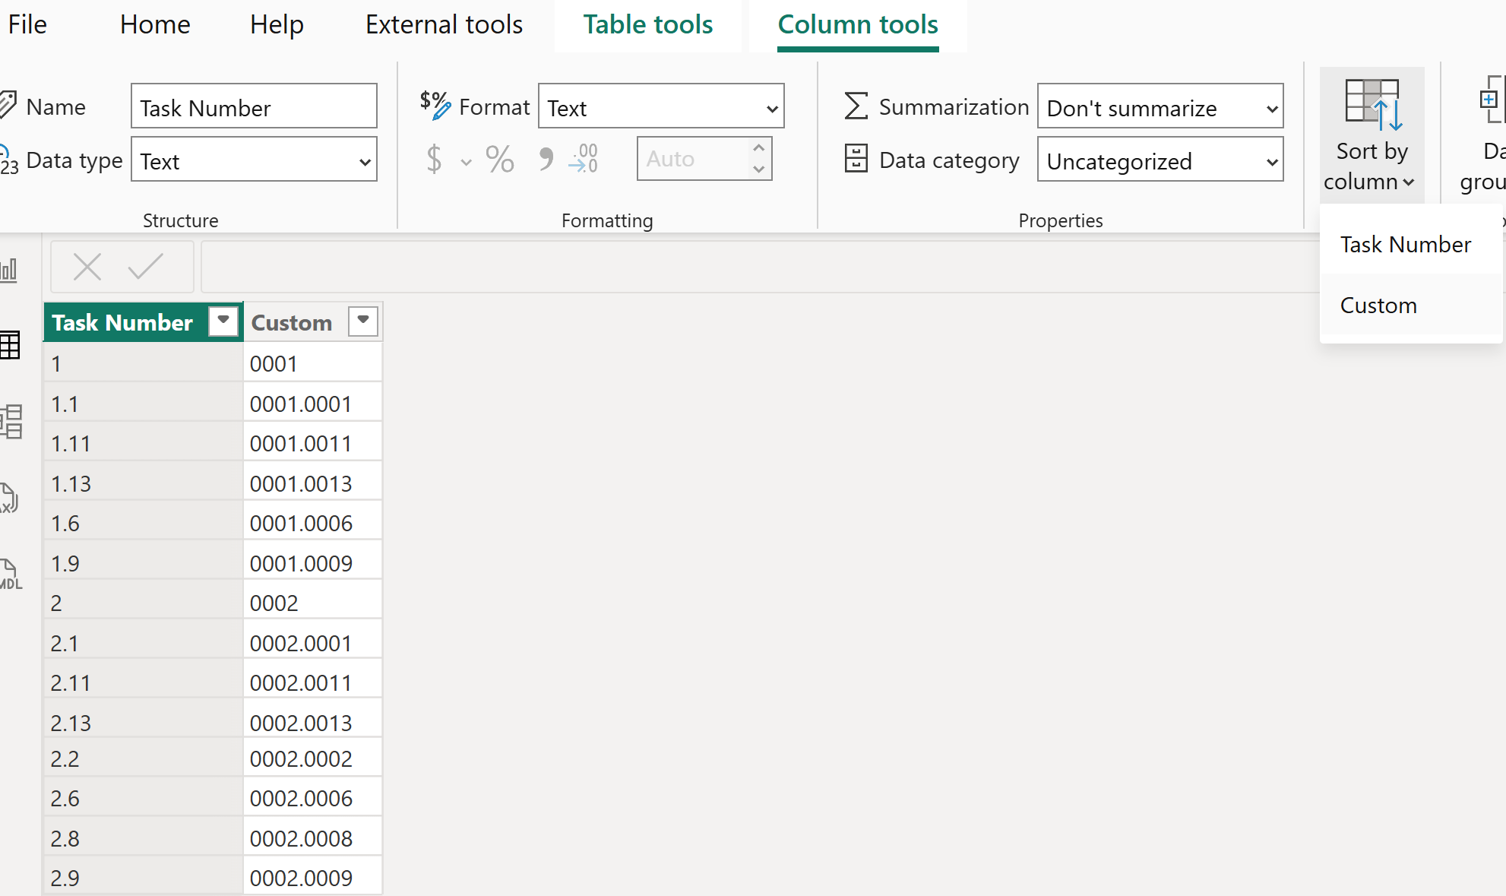Open Task Number column filter dropdown
Image resolution: width=1506 pixels, height=896 pixels.
coord(223,321)
